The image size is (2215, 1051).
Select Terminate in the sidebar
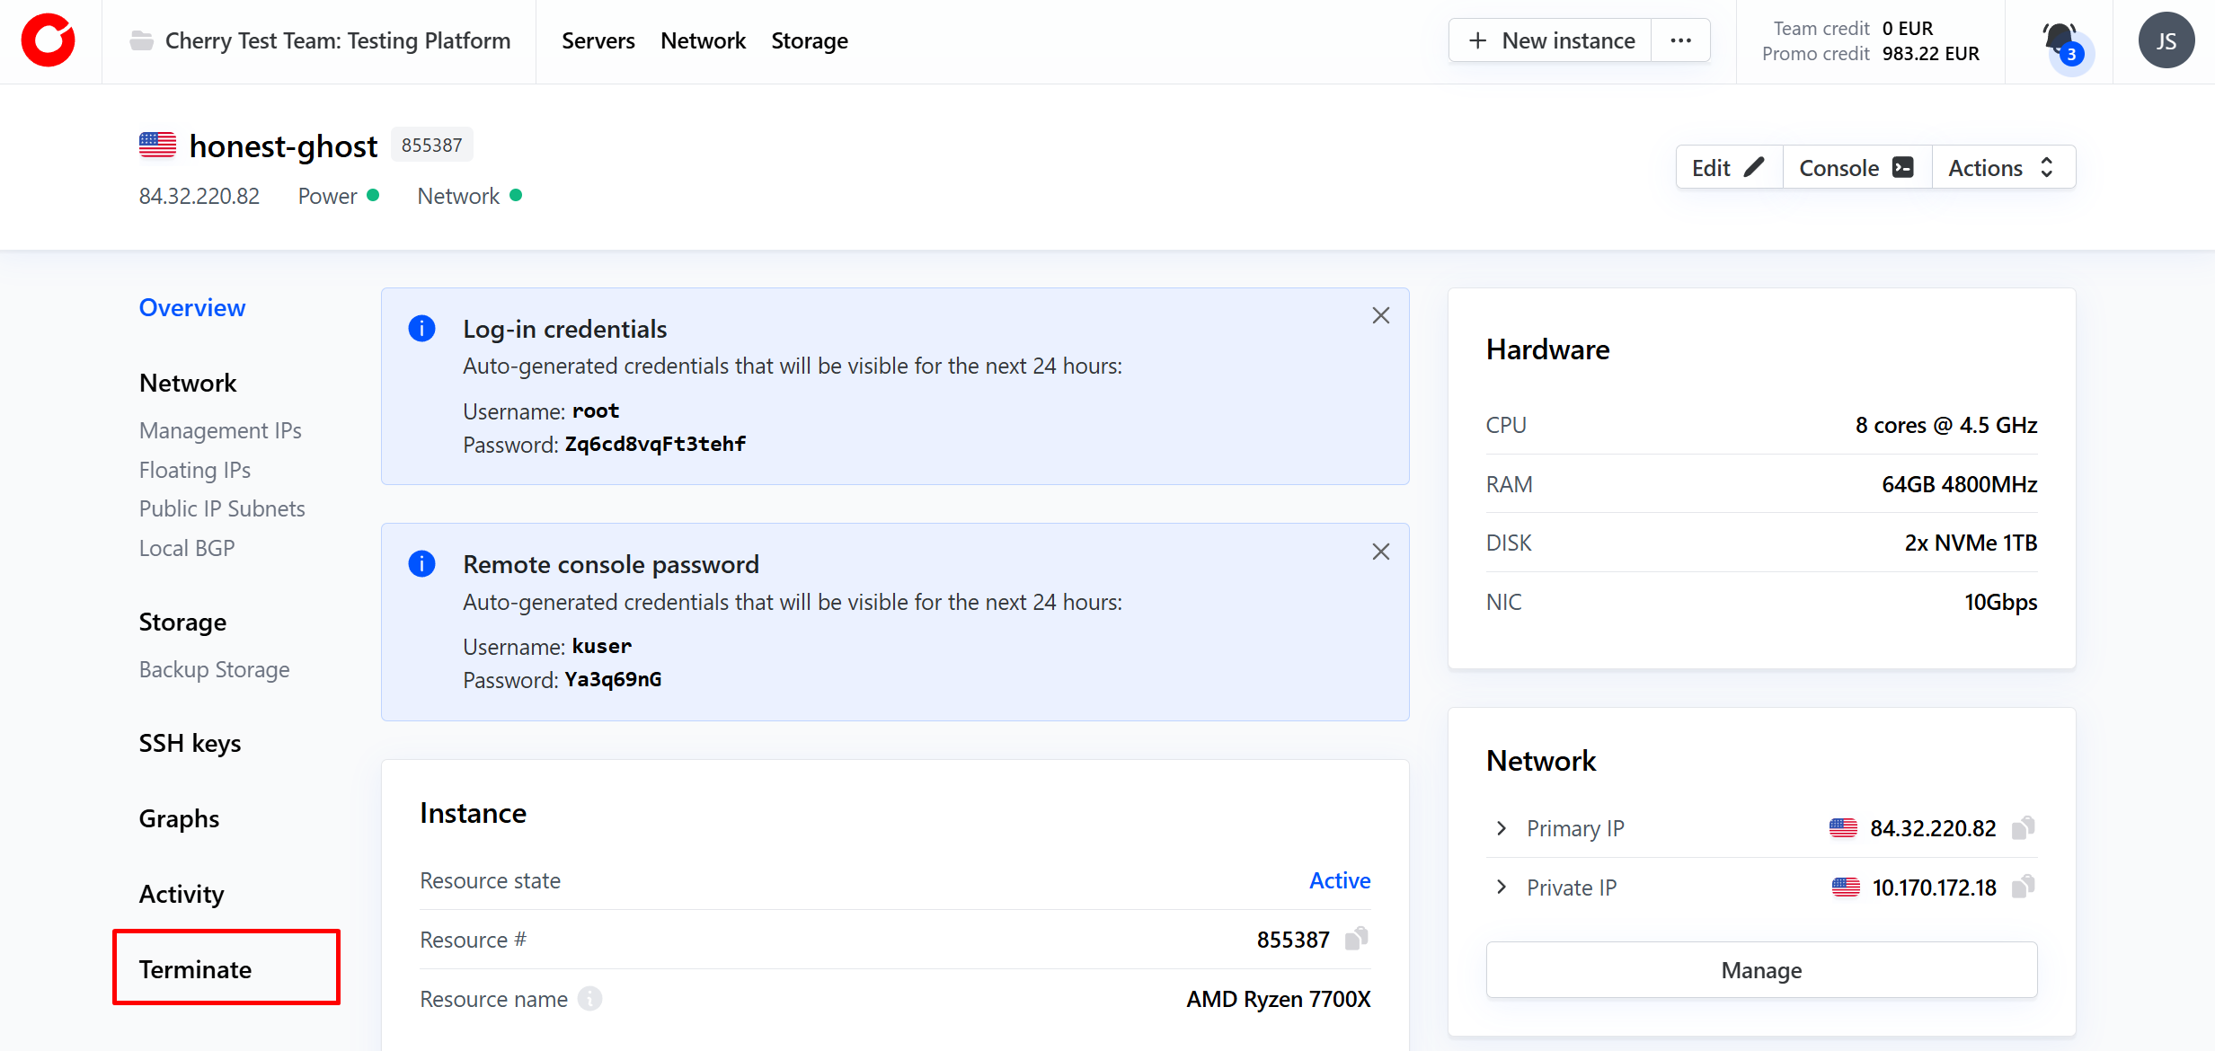point(195,968)
